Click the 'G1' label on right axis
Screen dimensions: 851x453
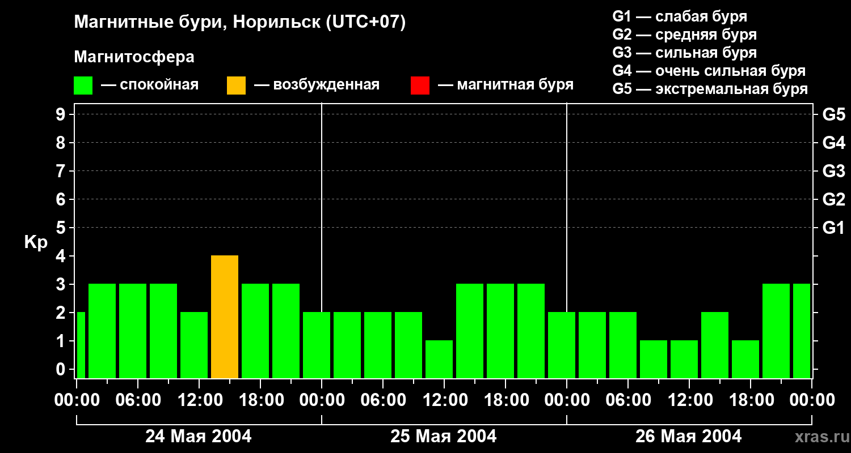834,228
